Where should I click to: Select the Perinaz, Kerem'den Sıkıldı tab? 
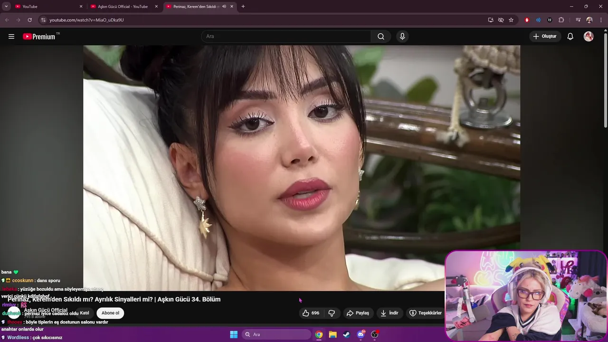(196, 7)
